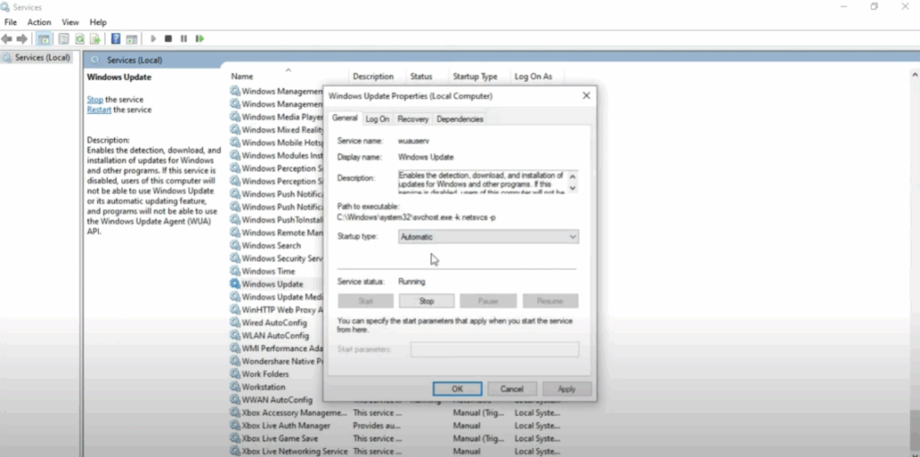Toggle Show/Hide Action Pane toolbar icon
The image size is (920, 457).
click(131, 39)
